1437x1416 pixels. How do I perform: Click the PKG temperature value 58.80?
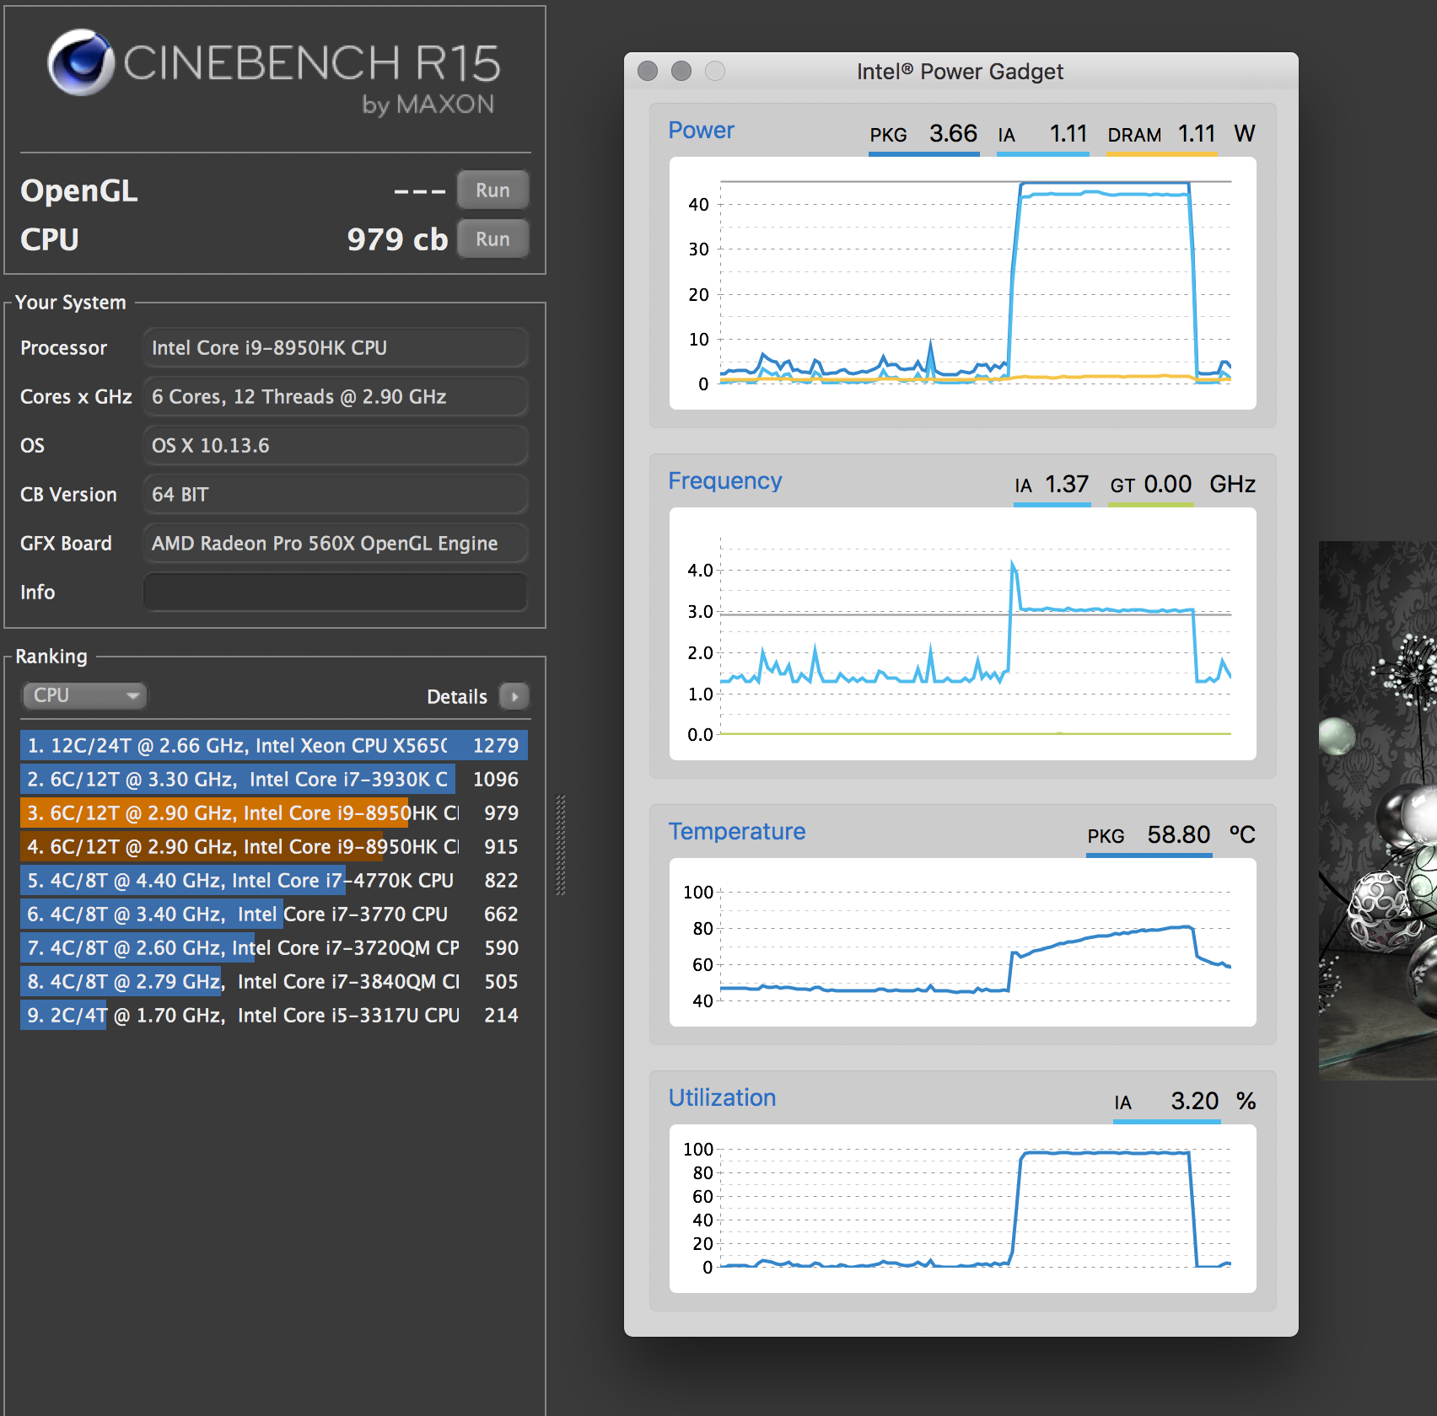click(1178, 834)
